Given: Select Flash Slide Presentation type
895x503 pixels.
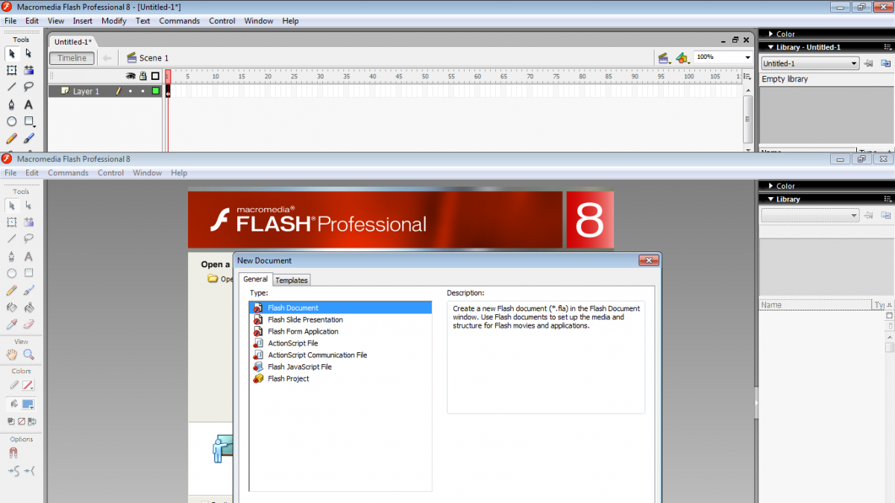Looking at the screenshot, I should click(305, 319).
